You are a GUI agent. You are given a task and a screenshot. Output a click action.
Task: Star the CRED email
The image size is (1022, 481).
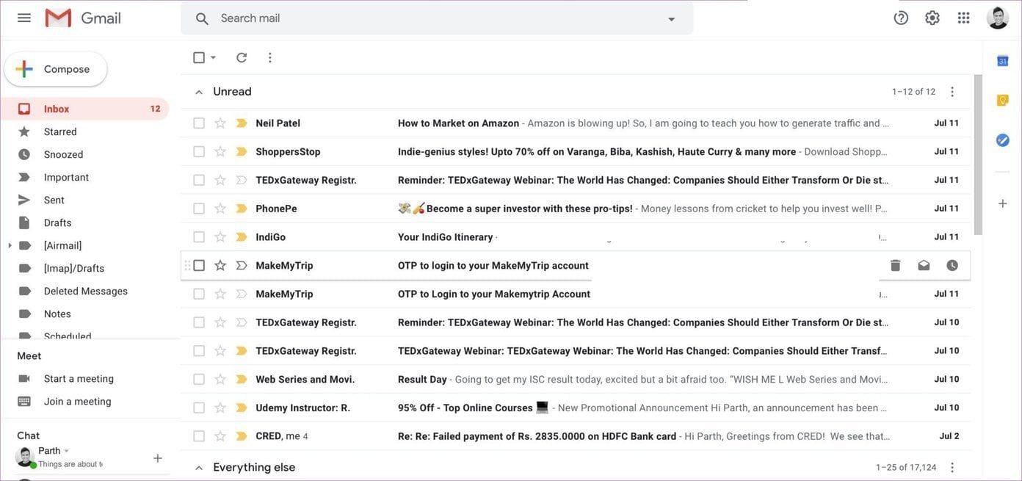click(220, 436)
